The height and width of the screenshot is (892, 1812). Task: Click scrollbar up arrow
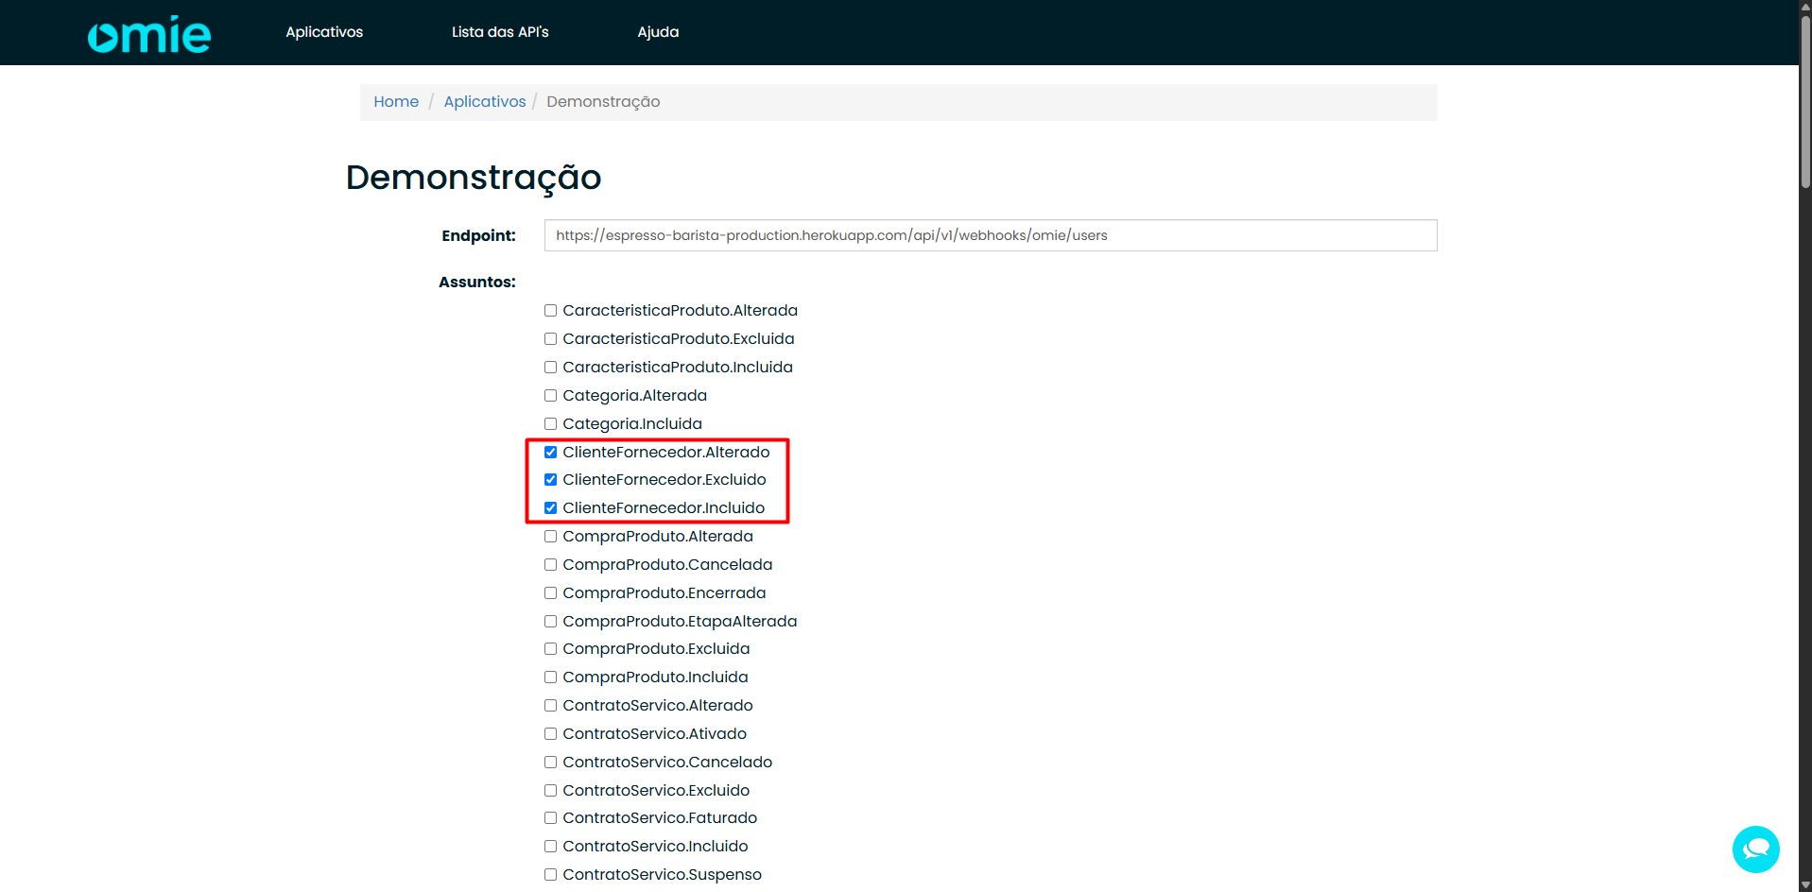point(1805,6)
